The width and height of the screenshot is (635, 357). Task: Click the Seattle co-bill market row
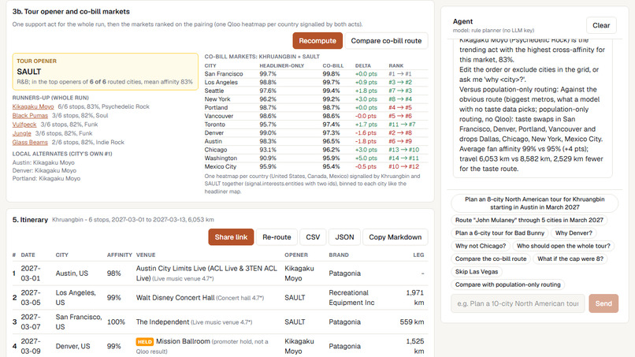coord(316,91)
